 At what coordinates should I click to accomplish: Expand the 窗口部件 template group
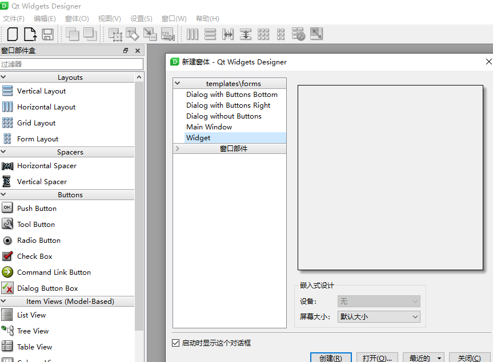(x=178, y=148)
